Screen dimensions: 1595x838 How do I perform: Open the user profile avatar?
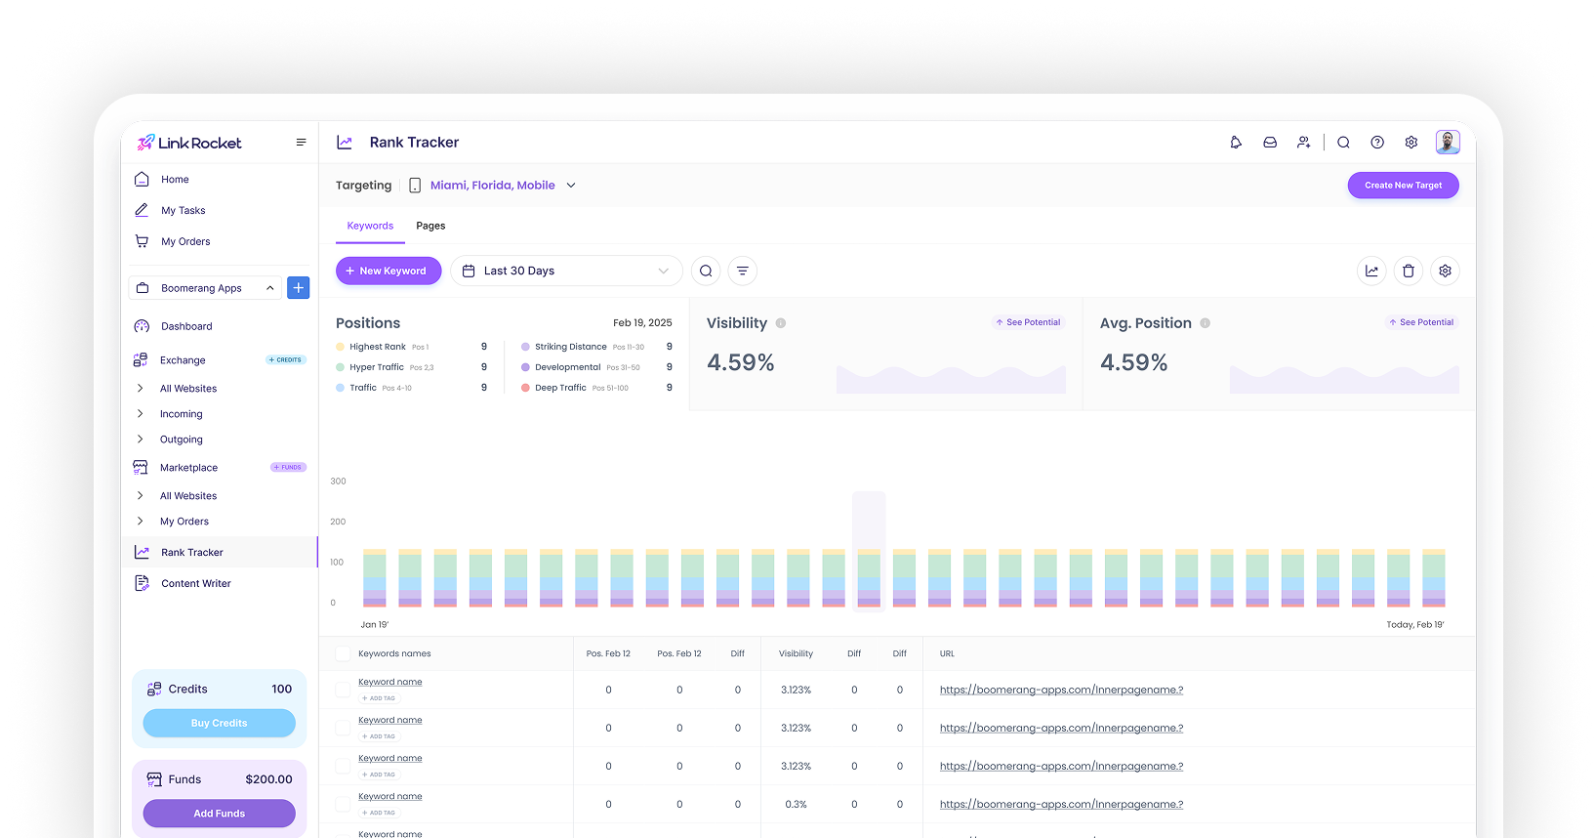coord(1448,143)
